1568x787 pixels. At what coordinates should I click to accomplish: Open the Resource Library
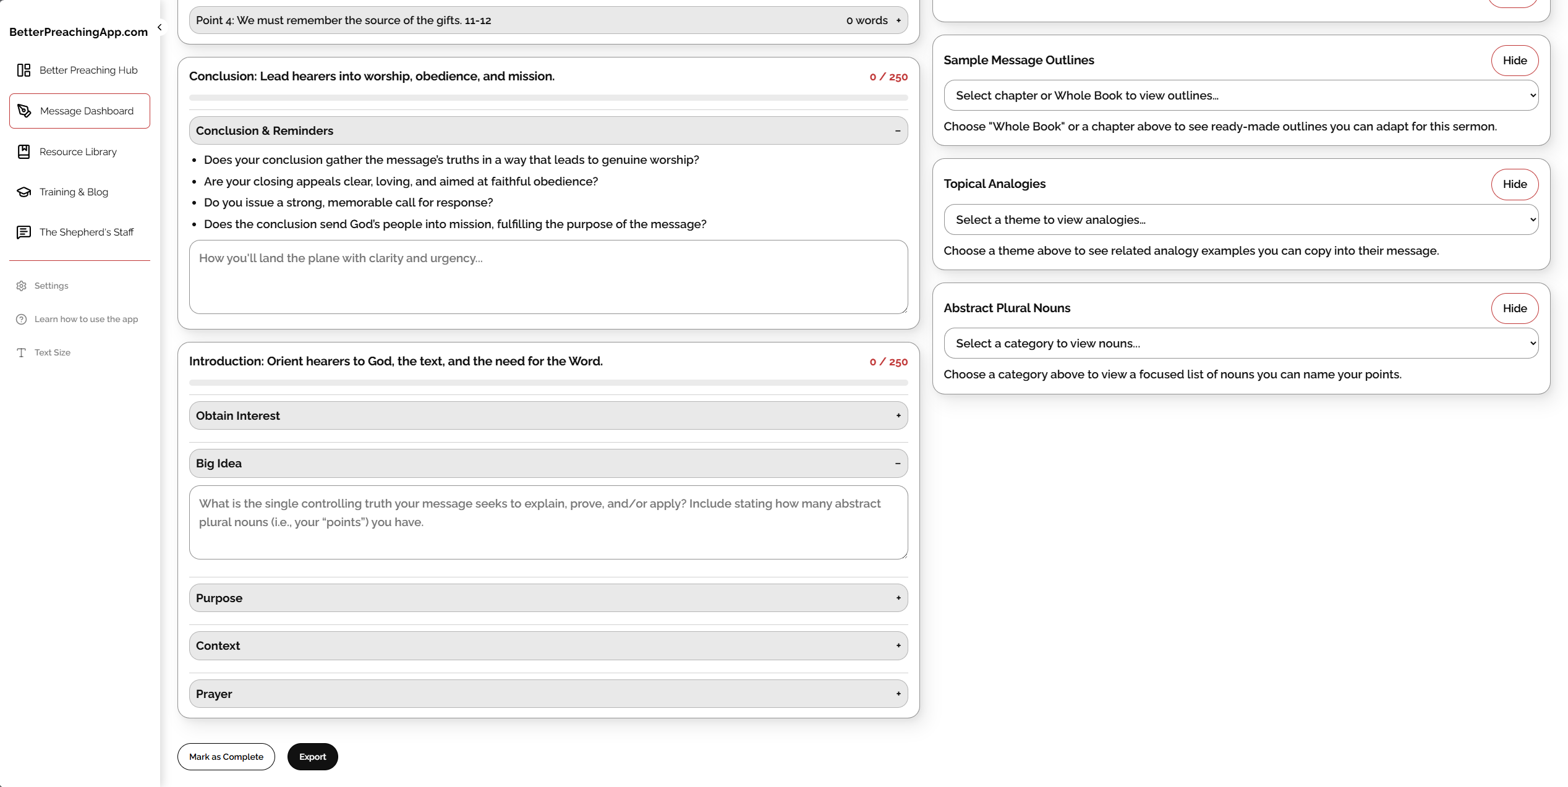78,151
